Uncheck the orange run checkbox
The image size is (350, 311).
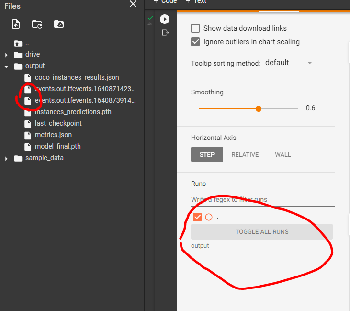197,217
